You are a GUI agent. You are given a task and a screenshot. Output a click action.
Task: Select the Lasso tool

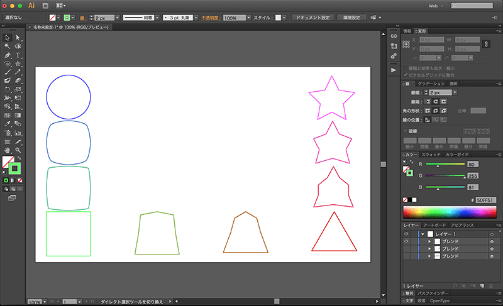tap(18, 46)
